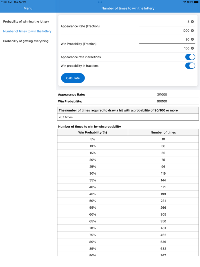The height and width of the screenshot is (267, 200).
Task: Select Probability of winning the lottery
Action: coord(26,21)
